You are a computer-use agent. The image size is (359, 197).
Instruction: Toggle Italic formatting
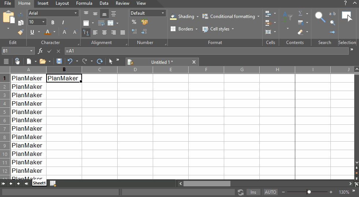(x=63, y=22)
